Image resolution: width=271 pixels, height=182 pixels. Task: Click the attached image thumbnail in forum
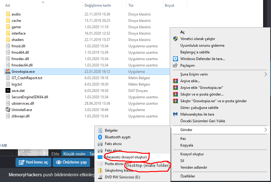[x=33, y=153]
